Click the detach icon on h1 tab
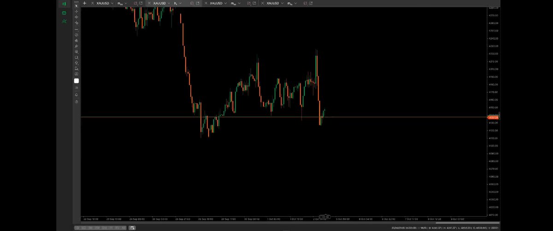The image size is (553, 231). pyautogui.click(x=198, y=3)
